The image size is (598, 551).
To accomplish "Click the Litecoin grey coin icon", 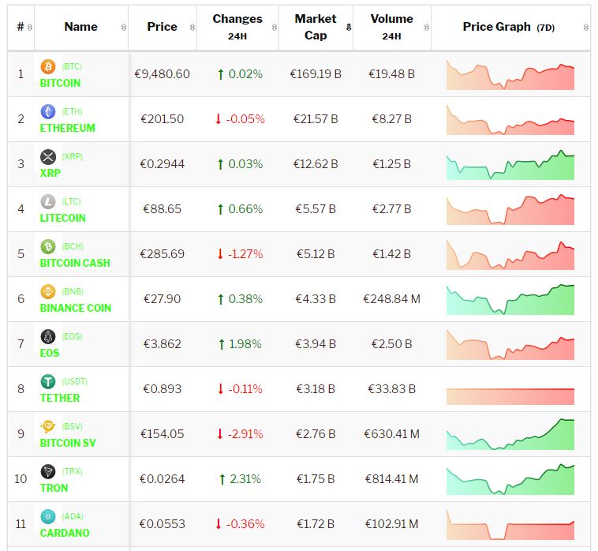I will (48, 201).
